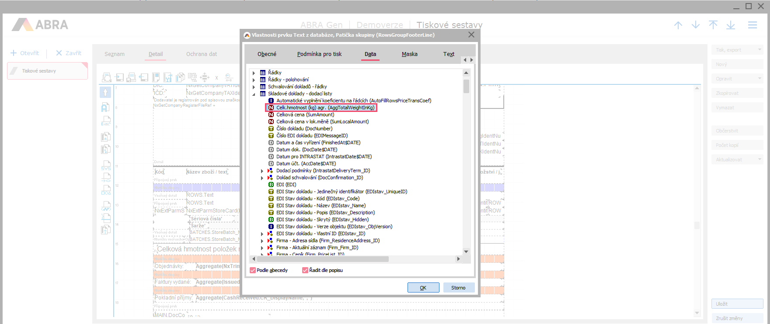This screenshot has width=770, height=324.
Task: Confirm dialog with OK button
Action: click(x=423, y=288)
